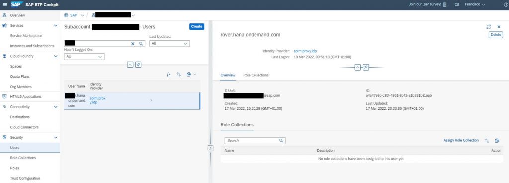Click the Create user button

[x=197, y=27]
